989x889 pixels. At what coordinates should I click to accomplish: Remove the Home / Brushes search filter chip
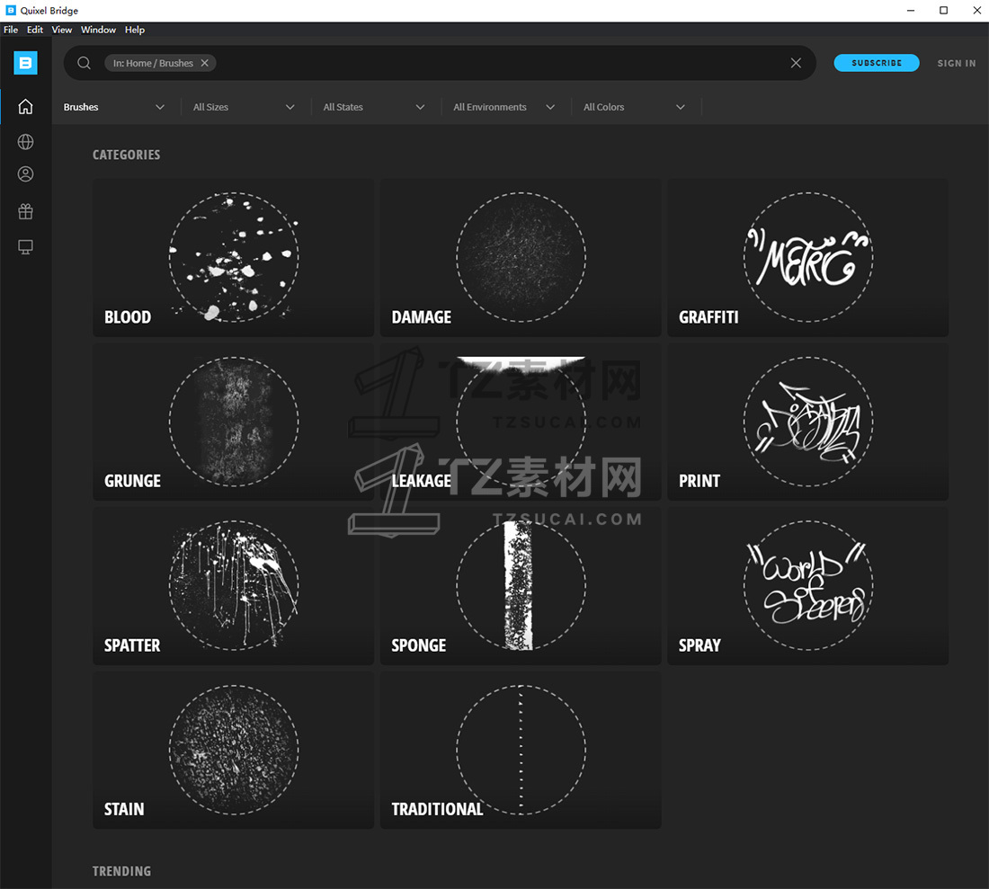tap(204, 63)
